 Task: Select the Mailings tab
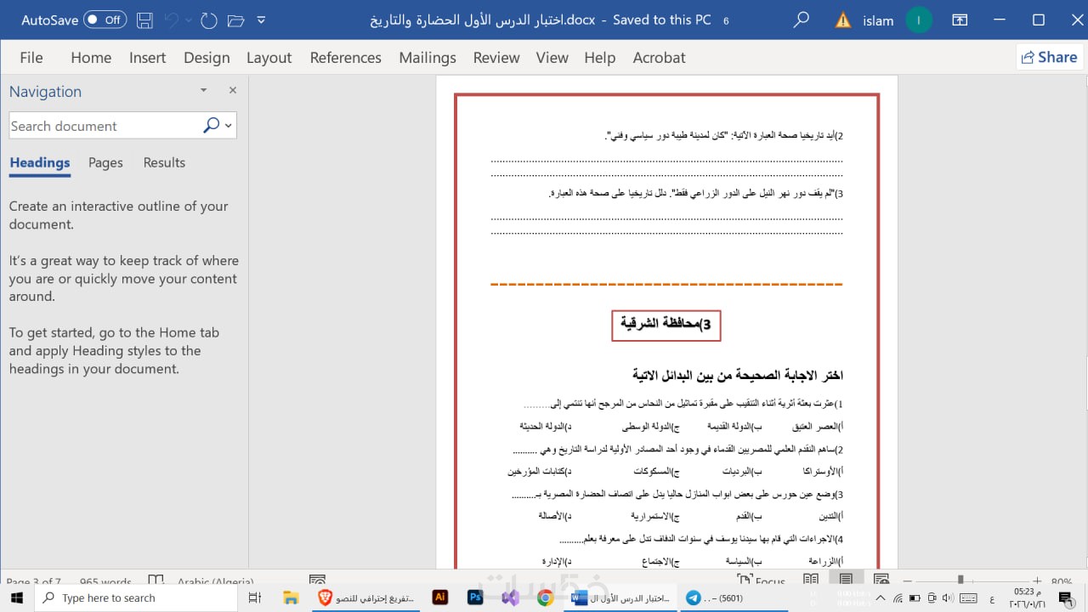tap(427, 58)
